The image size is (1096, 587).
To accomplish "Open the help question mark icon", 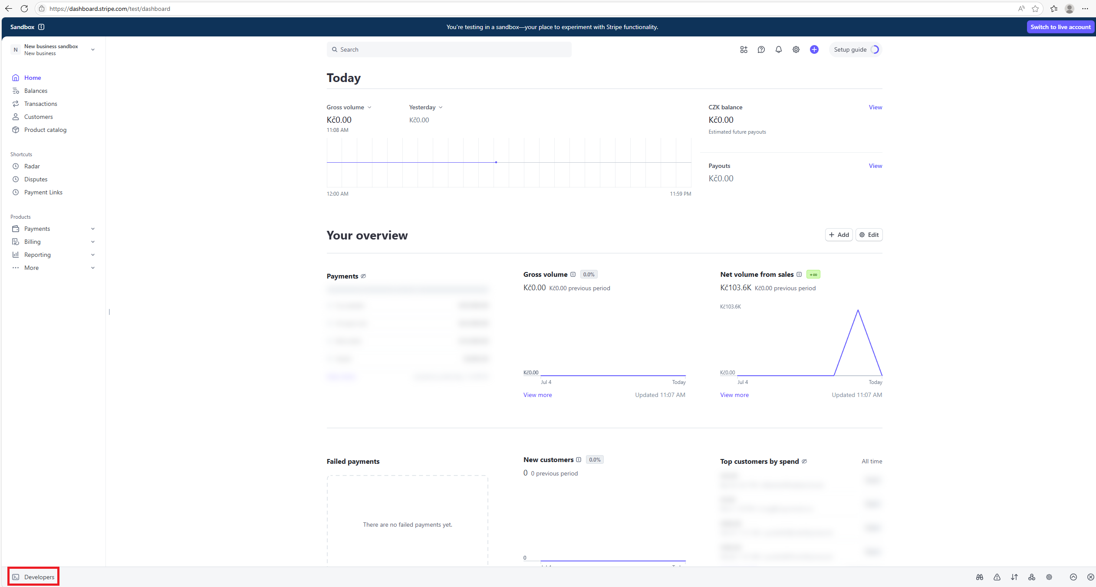I will tap(761, 49).
